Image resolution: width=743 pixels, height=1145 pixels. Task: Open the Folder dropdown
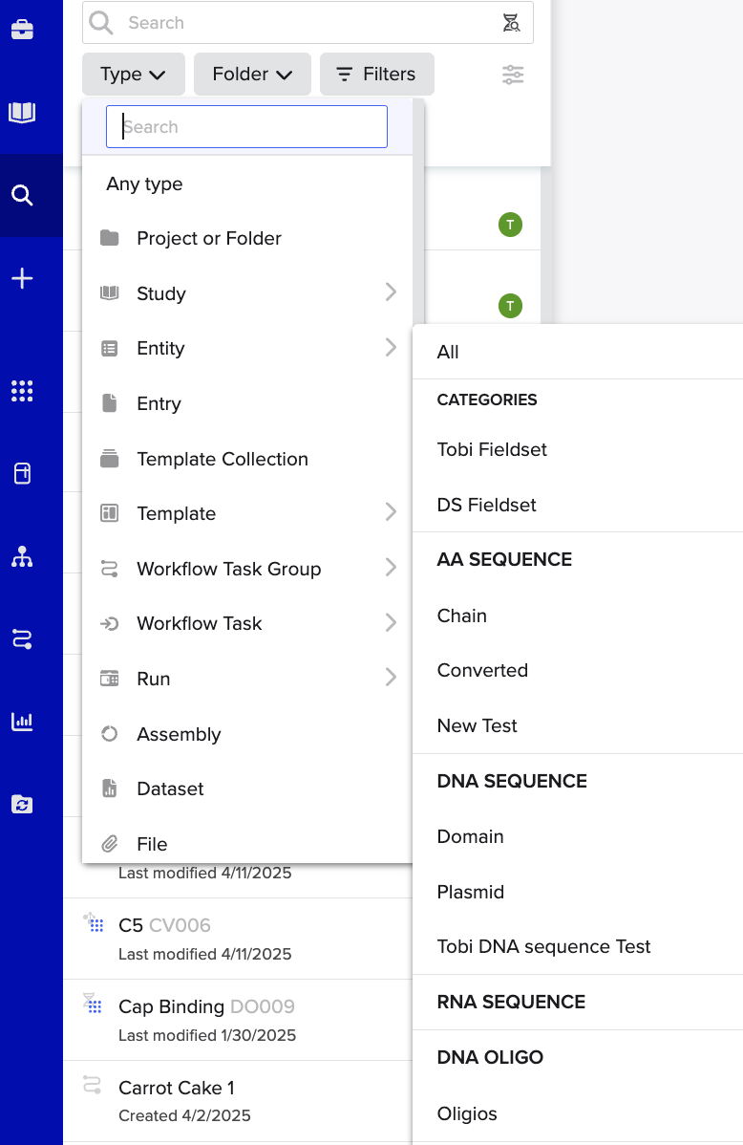pyautogui.click(x=252, y=74)
